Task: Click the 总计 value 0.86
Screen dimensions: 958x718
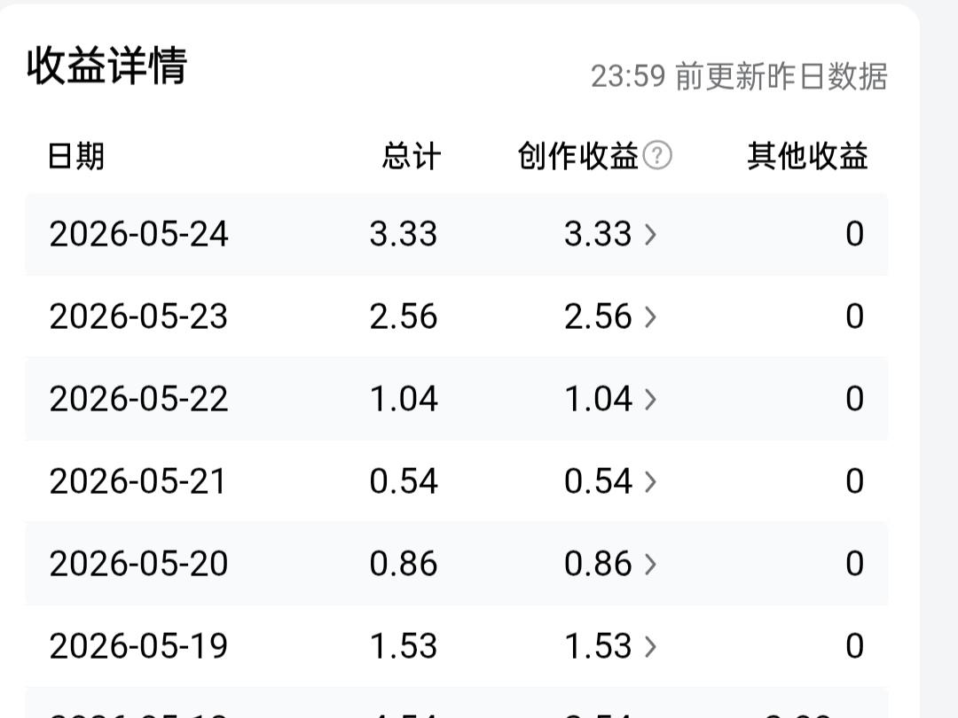Action: point(404,564)
